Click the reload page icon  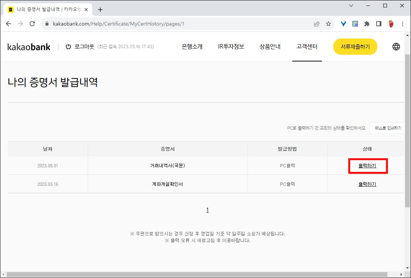(x=32, y=23)
